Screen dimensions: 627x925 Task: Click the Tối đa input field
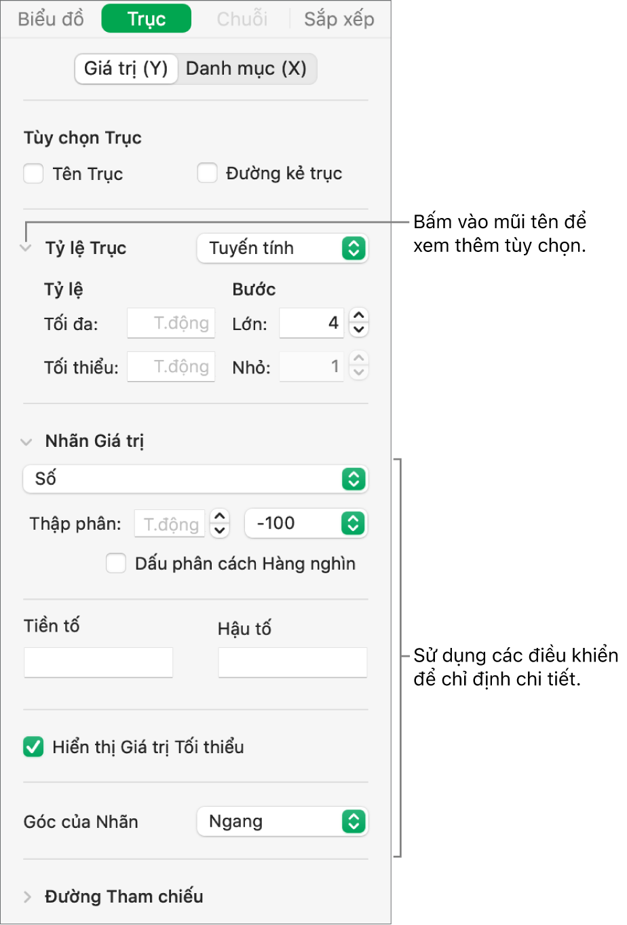170,323
